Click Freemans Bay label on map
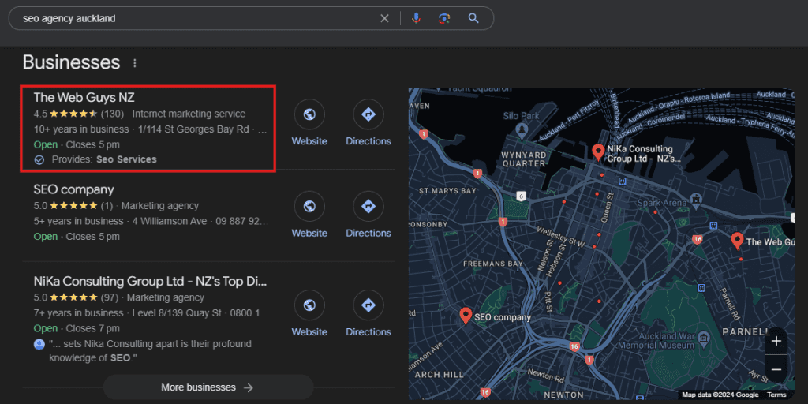The image size is (808, 404). point(493,264)
